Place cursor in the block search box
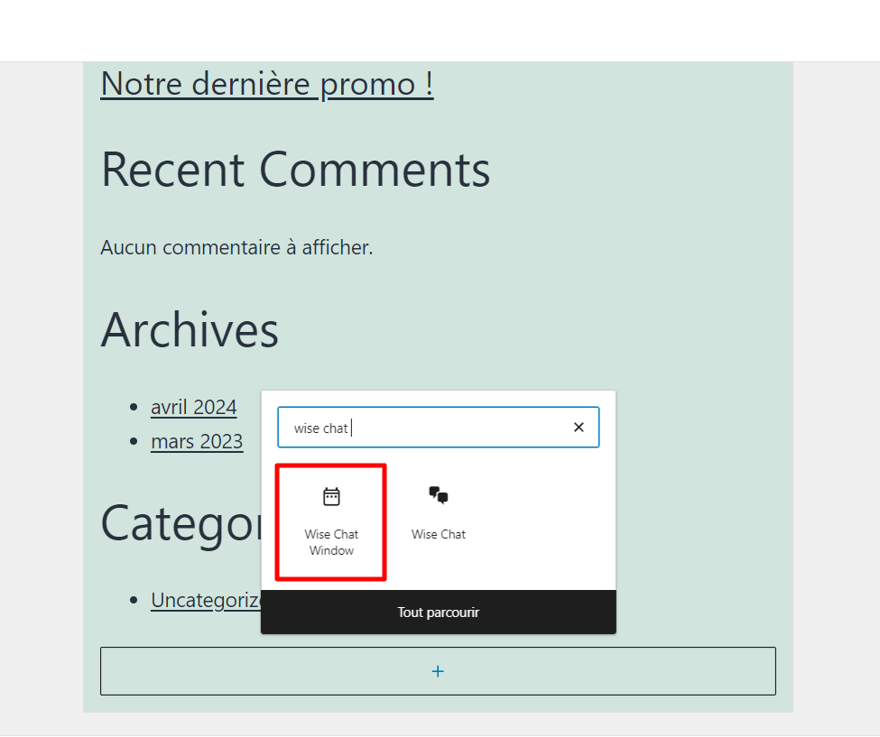This screenshot has width=880, height=737. [x=406, y=427]
